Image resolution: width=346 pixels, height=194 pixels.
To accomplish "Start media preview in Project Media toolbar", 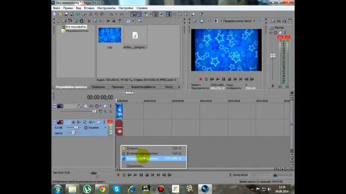I will click(x=108, y=21).
